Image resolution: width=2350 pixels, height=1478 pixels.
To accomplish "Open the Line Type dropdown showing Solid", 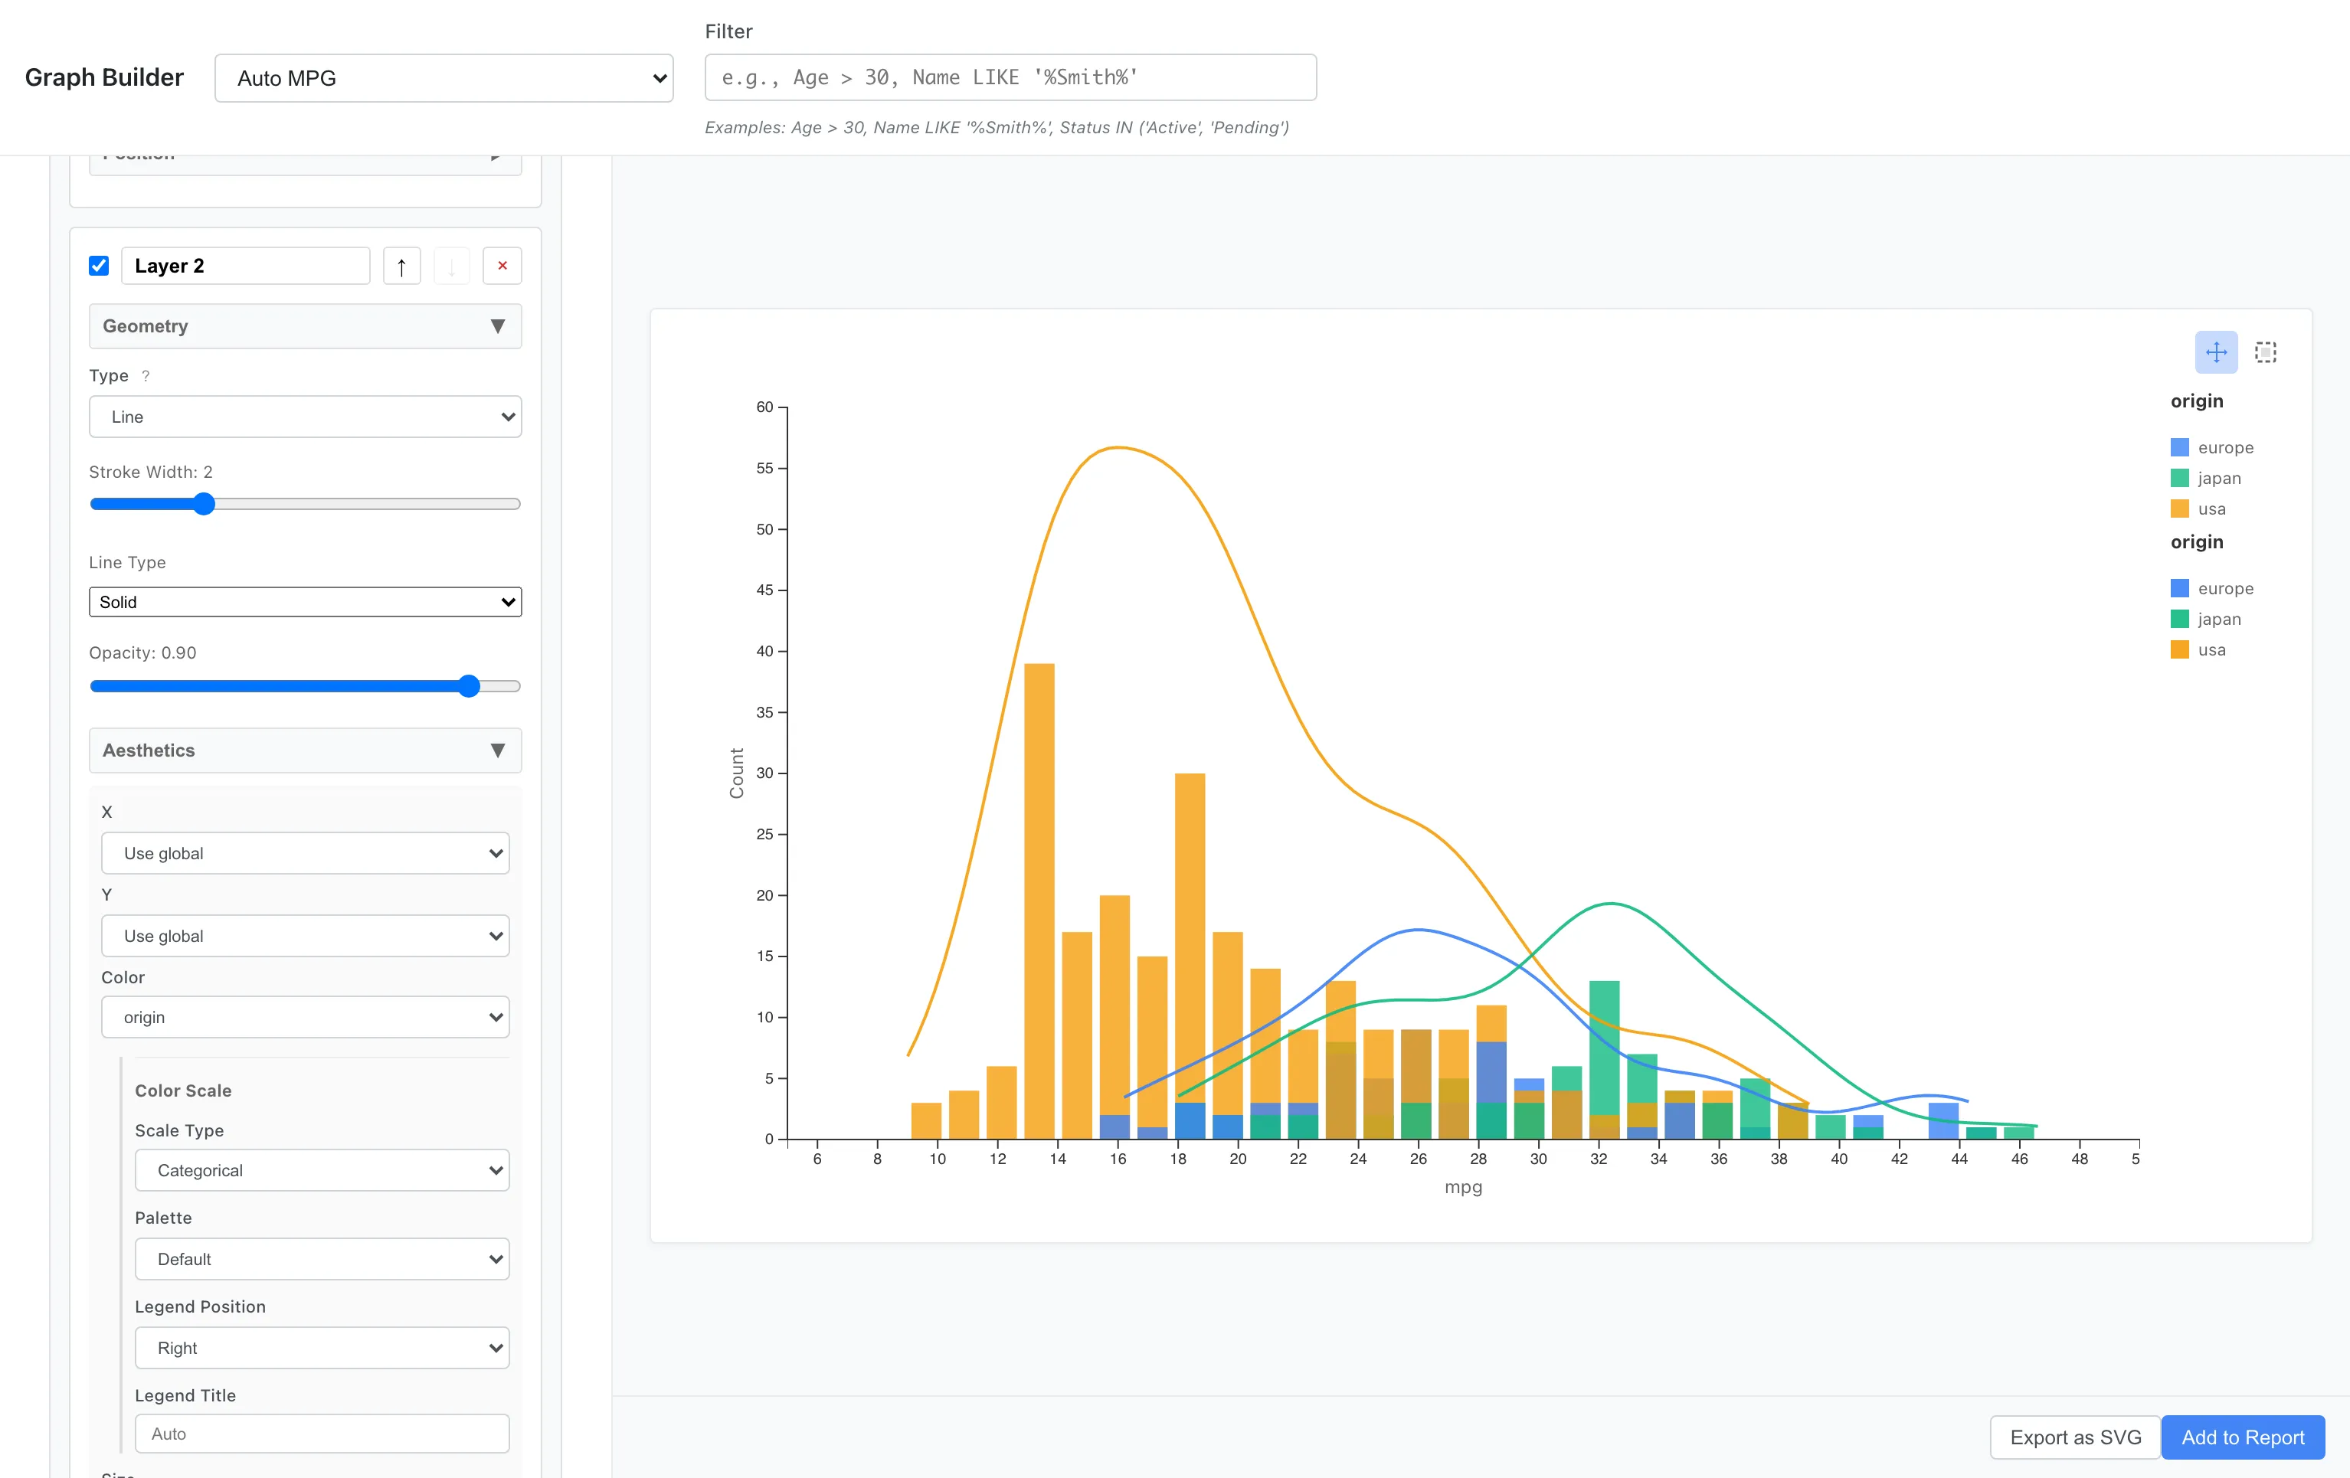I will [x=305, y=602].
